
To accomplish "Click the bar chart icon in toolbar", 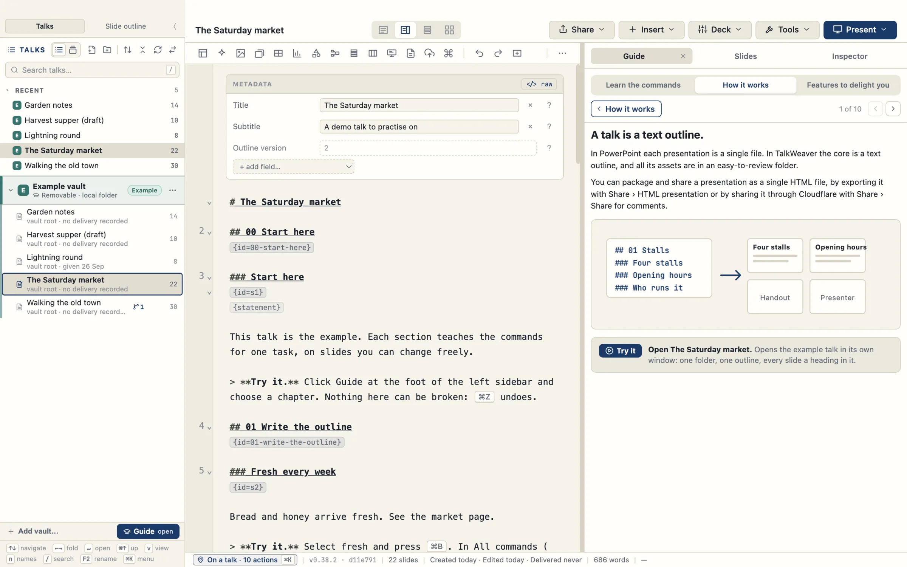I will [297, 53].
